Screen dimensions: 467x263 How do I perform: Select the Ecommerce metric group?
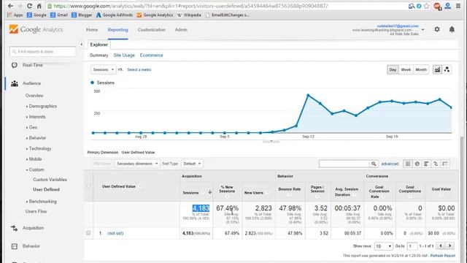[151, 56]
